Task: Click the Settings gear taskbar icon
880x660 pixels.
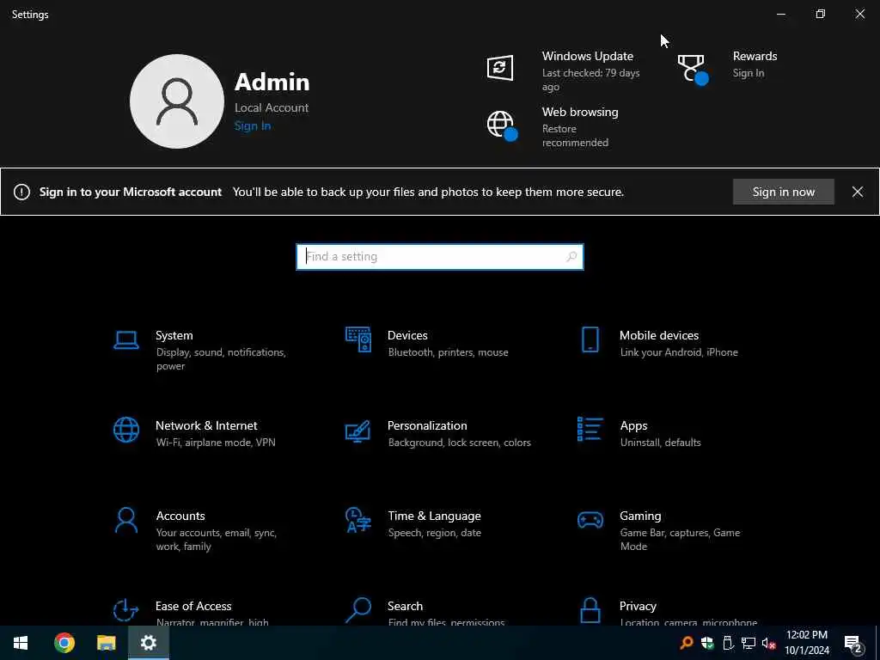Action: 148,643
